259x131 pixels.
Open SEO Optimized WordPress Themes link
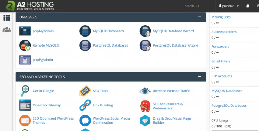coord(53,121)
